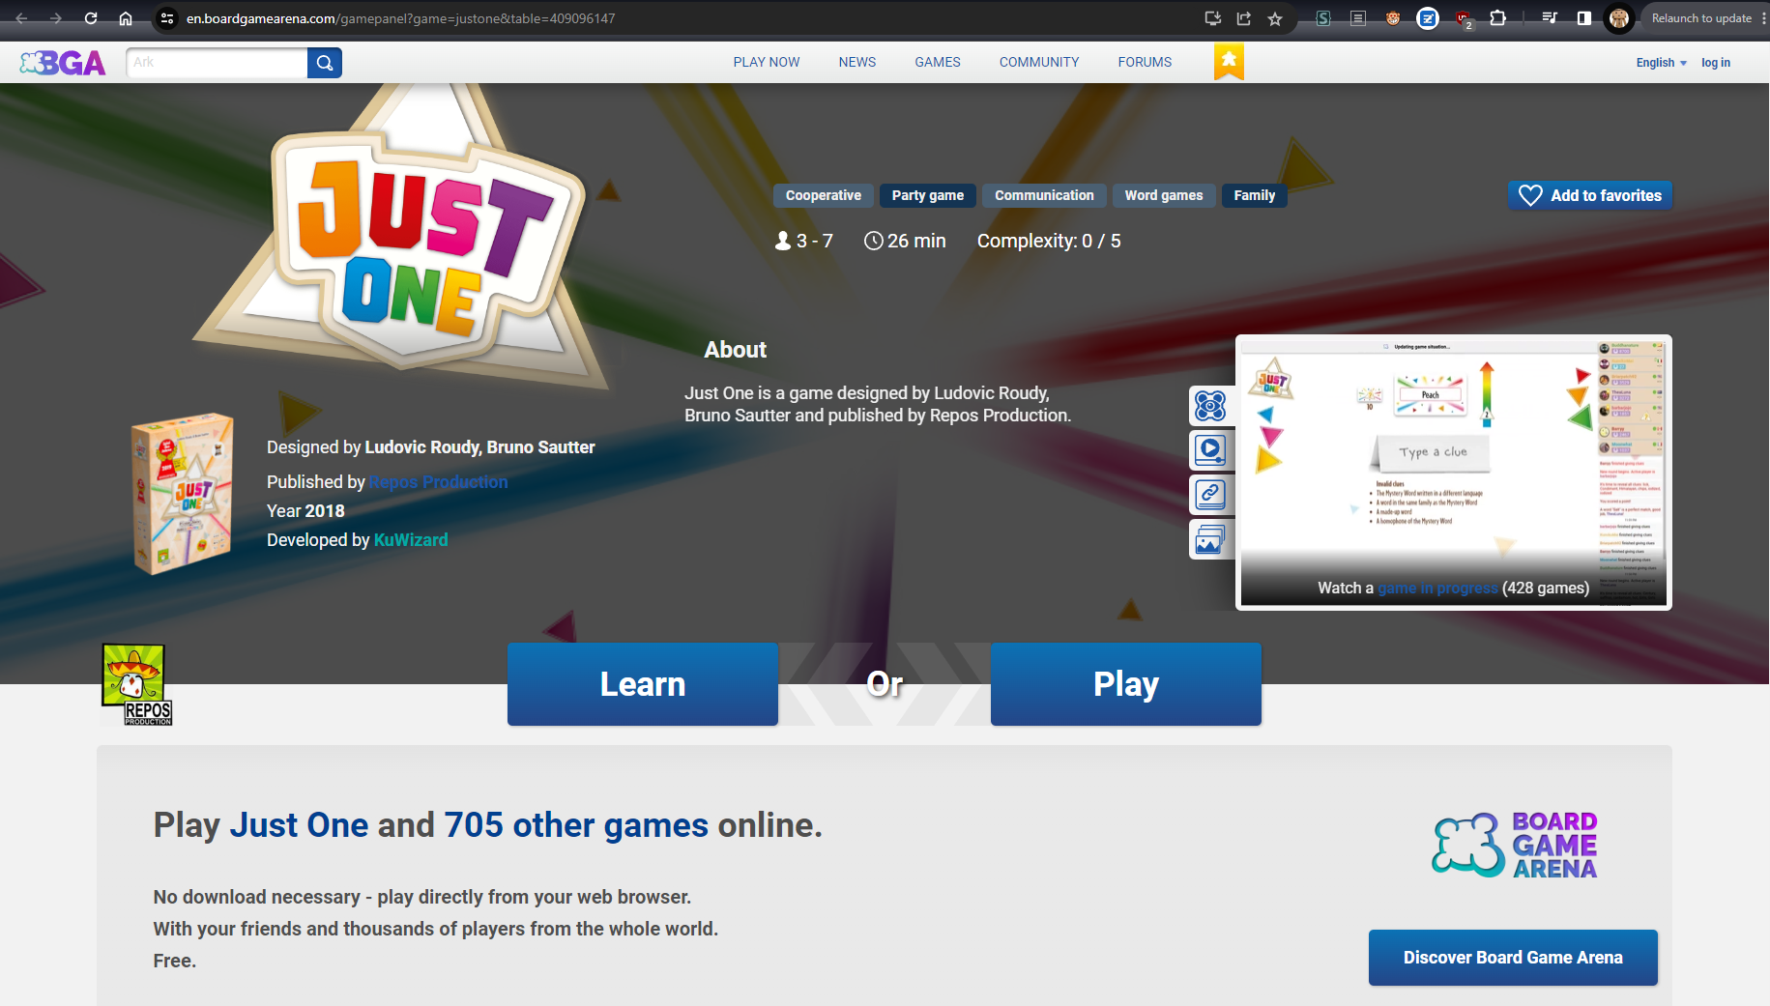This screenshot has width=1770, height=1006.
Task: Open NEWS menu item
Action: [857, 62]
